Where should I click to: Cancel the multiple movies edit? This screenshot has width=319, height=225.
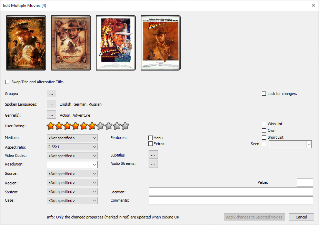(301, 217)
